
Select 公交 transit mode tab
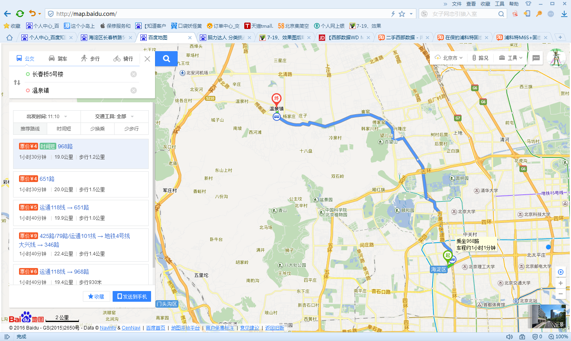pos(25,59)
